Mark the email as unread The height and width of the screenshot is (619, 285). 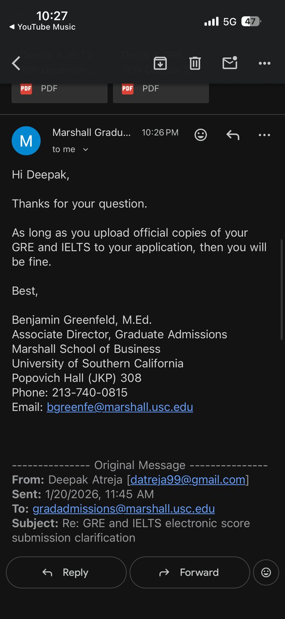pyautogui.click(x=230, y=63)
